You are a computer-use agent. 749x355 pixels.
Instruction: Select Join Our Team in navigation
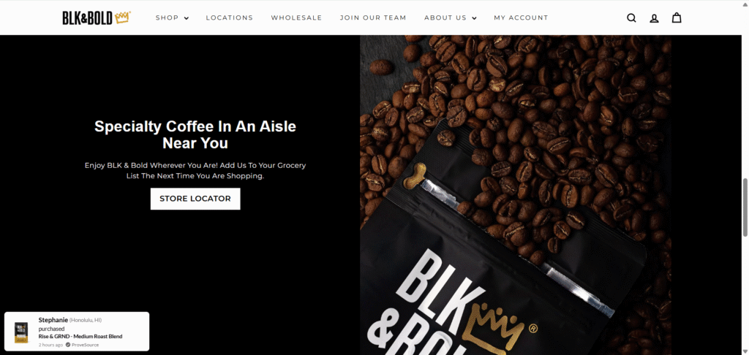pos(373,18)
